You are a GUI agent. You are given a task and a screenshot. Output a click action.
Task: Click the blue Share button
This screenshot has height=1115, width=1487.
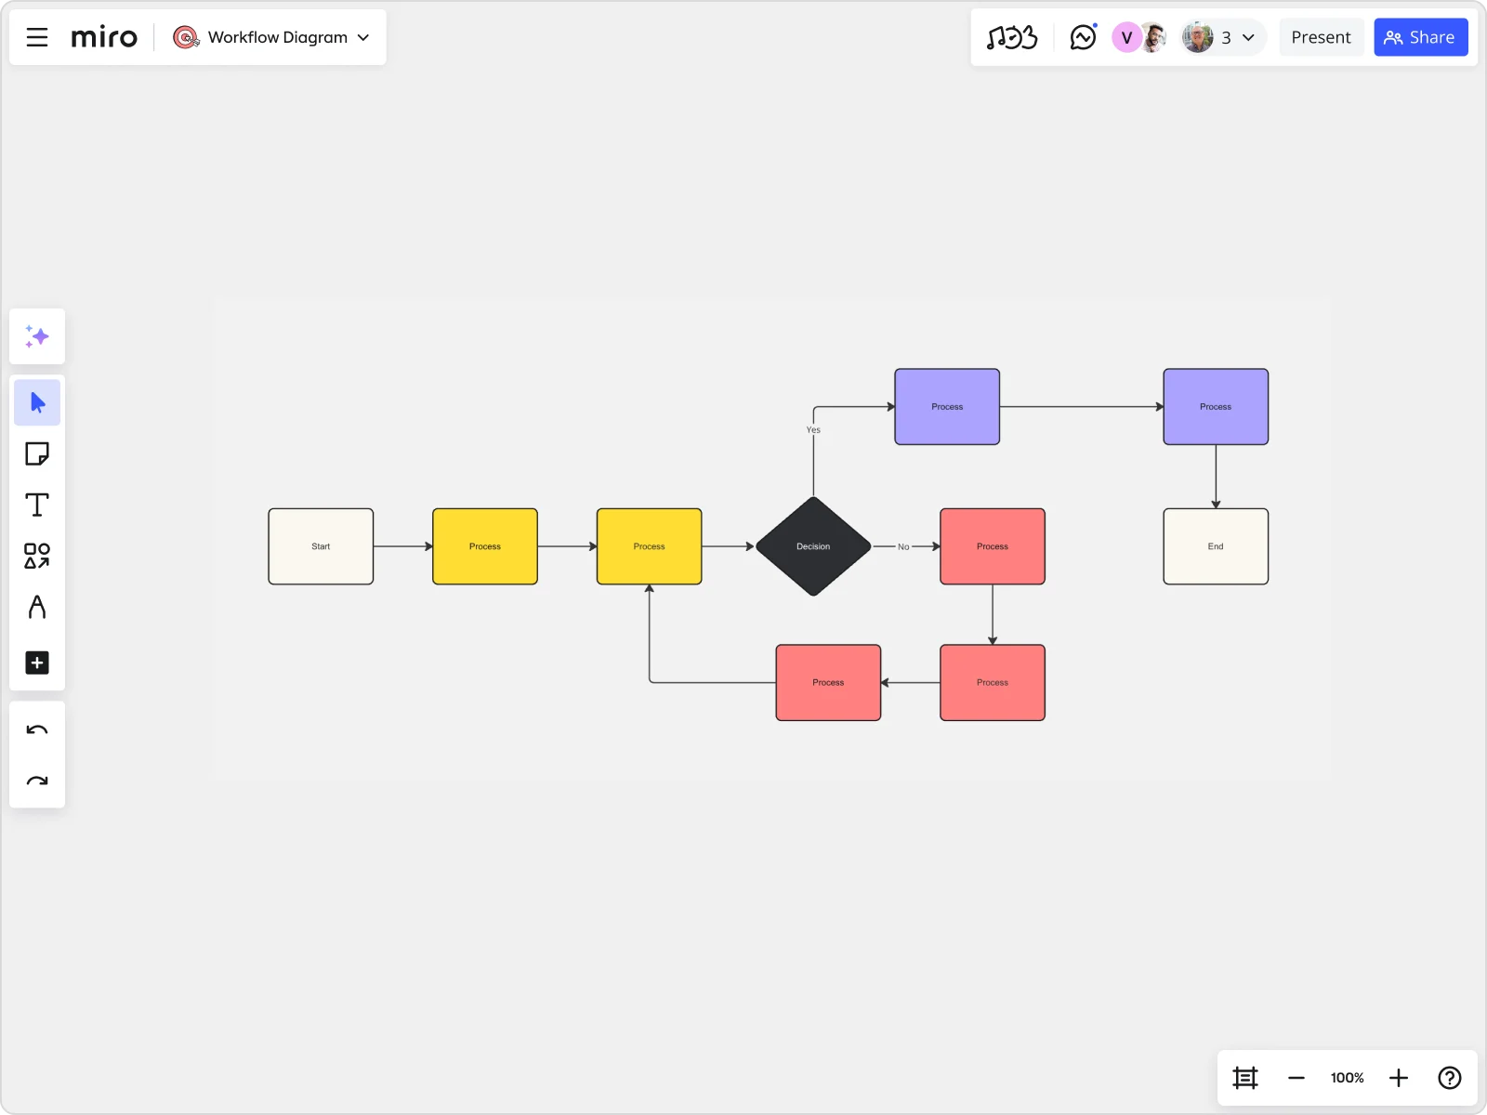point(1421,37)
